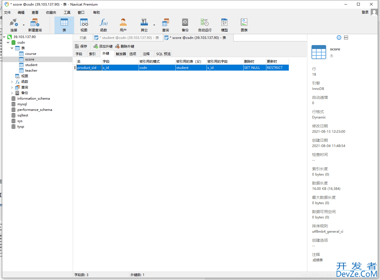Click the DDL icon in right panel

[346, 38]
